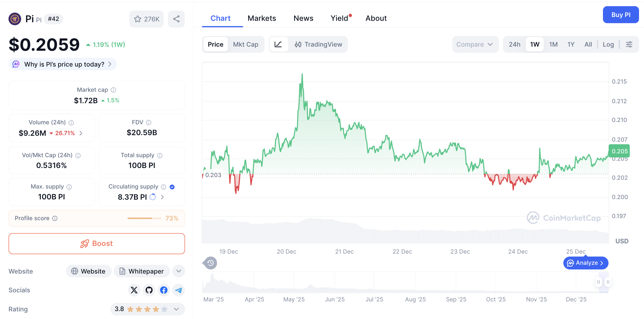
Task: Switch to TradingView candlestick view
Action: pos(319,44)
